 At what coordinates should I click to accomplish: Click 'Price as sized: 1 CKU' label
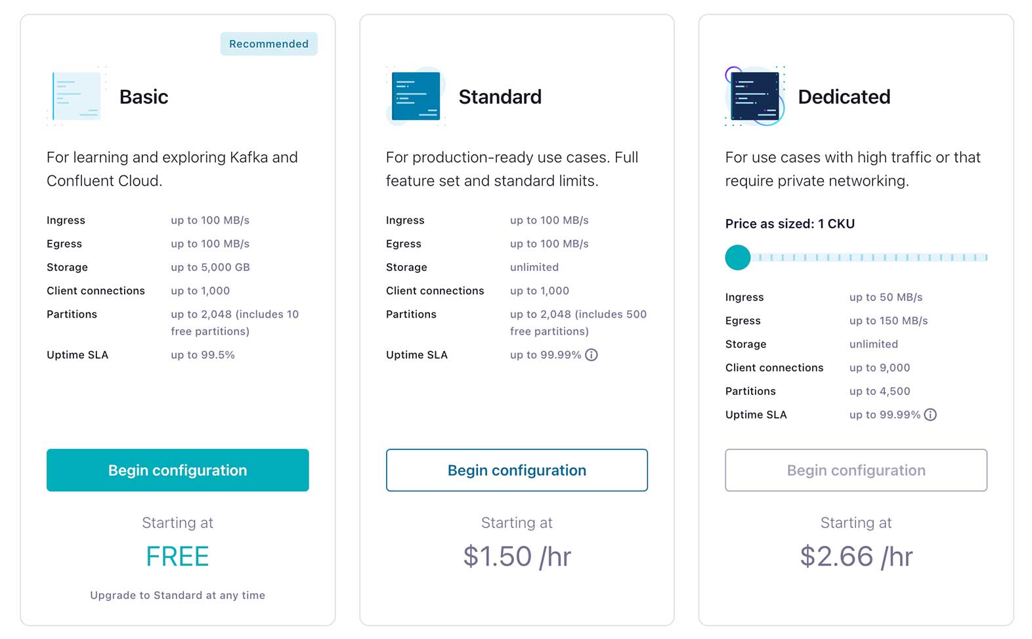pyautogui.click(x=790, y=224)
